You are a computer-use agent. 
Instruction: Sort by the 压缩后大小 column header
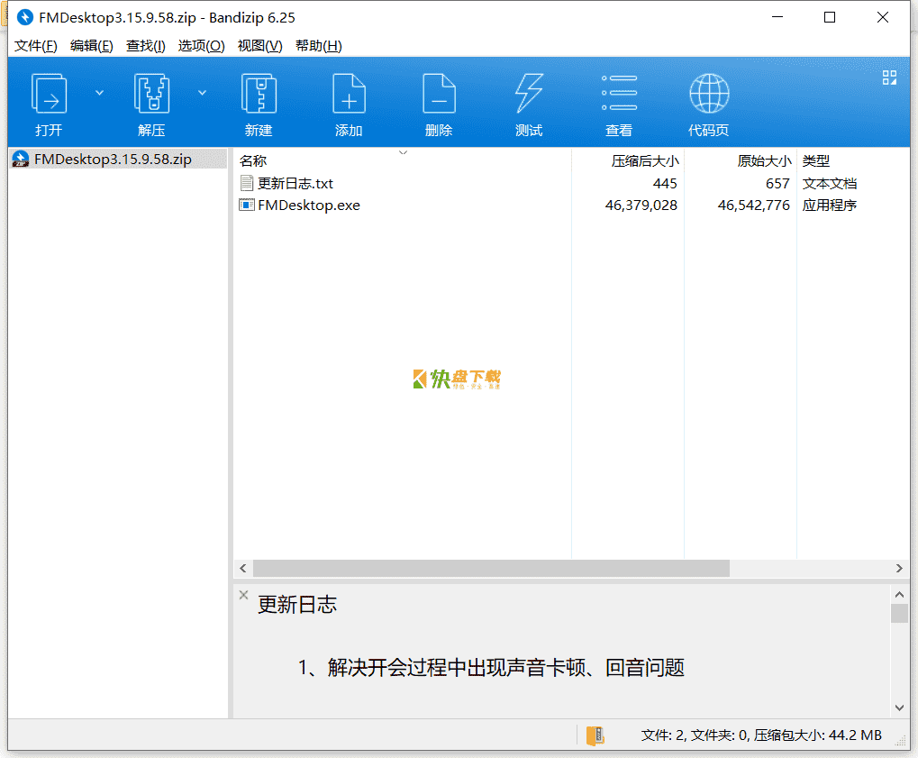[645, 160]
